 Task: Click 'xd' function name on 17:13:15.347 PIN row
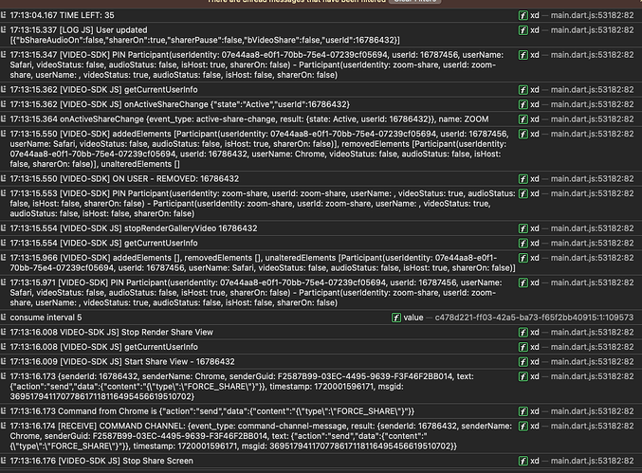click(x=535, y=55)
